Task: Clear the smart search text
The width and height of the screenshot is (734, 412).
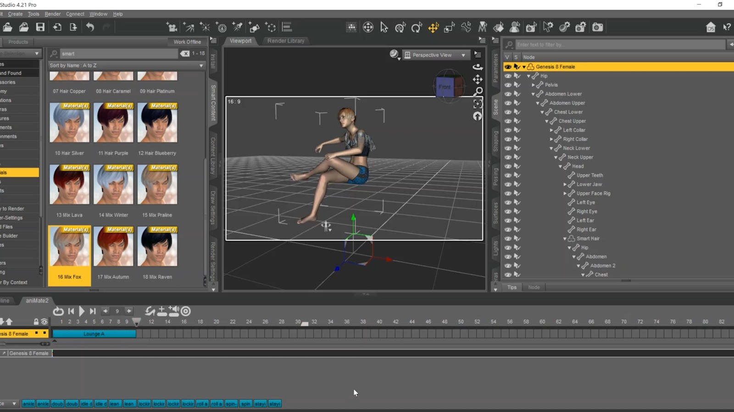Action: click(x=184, y=54)
